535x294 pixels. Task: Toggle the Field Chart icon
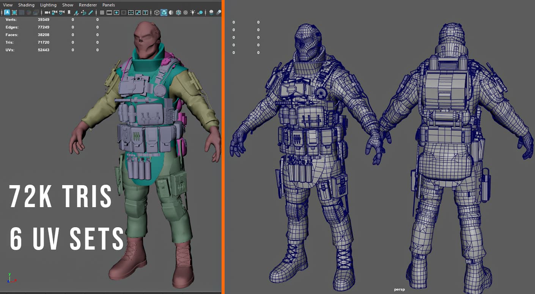point(131,13)
